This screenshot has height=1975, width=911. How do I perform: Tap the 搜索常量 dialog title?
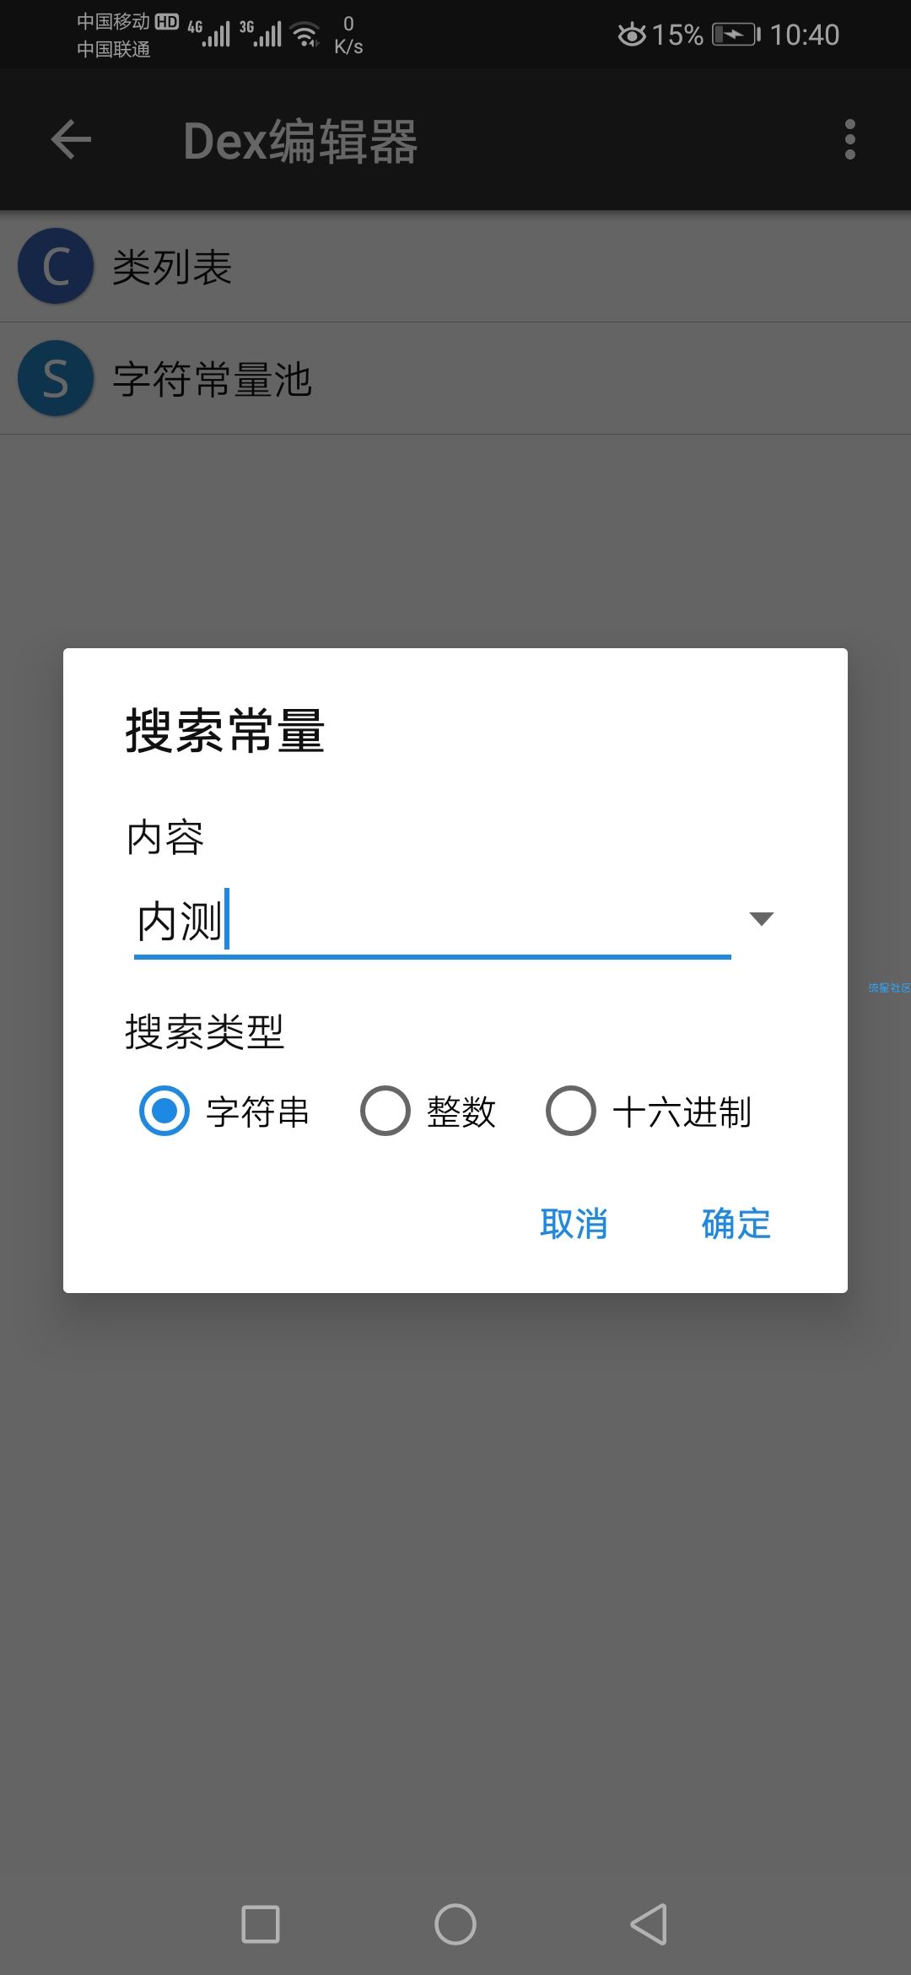(x=225, y=731)
